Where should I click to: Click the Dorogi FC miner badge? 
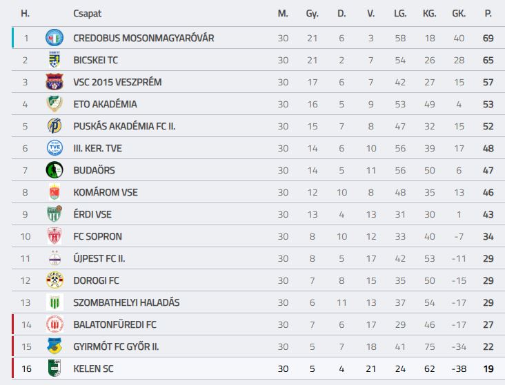(55, 280)
